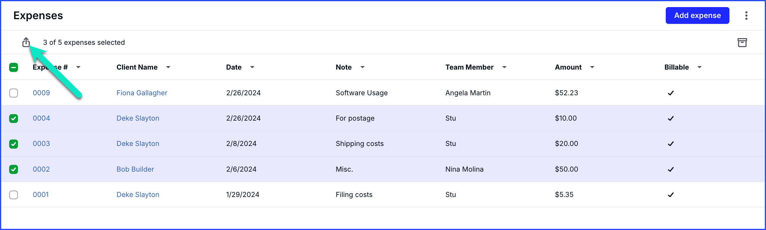
Task: Click billable checkmark for expense 0001
Action: 670,195
